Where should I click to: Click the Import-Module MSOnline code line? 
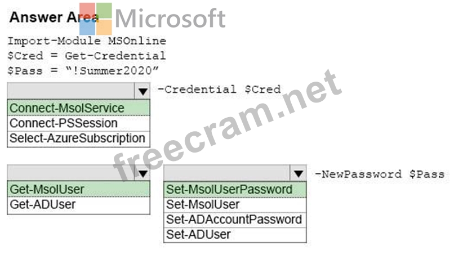(x=87, y=41)
